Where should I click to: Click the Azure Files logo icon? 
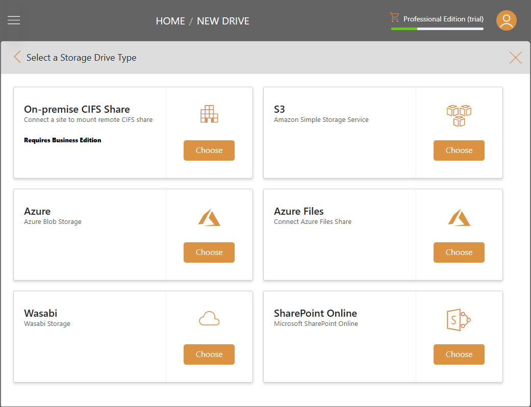pos(459,217)
